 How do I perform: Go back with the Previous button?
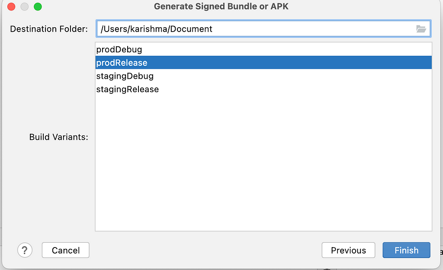(348, 250)
